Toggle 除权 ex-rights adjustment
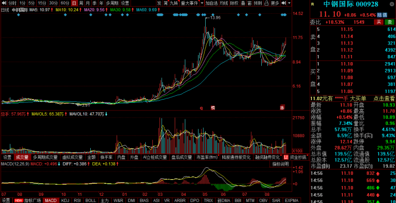The image size is (396, 203). pos(234,3)
